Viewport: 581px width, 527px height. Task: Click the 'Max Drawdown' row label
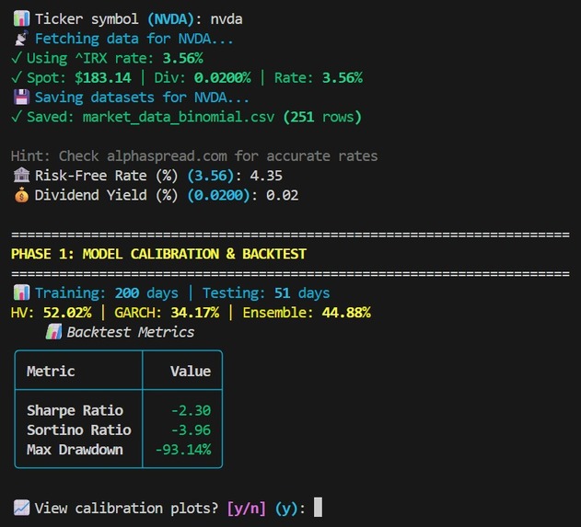75,450
